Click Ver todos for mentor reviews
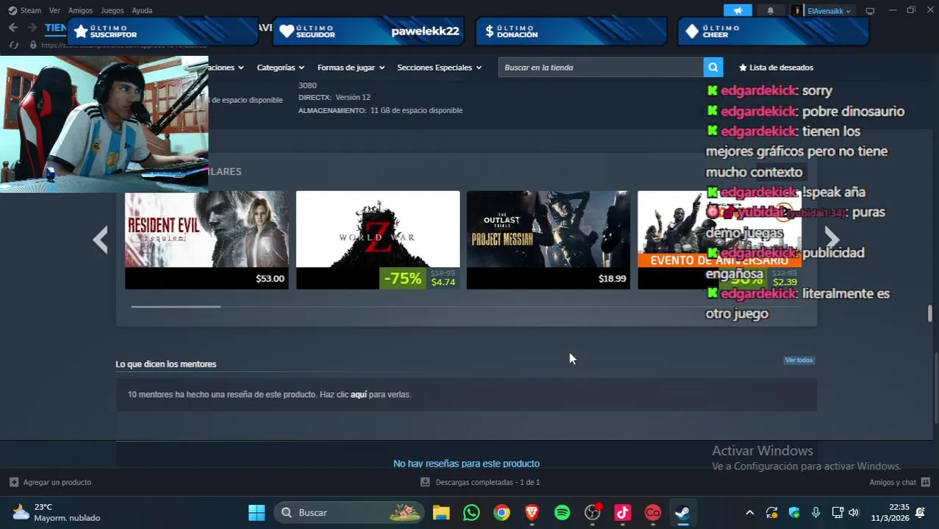939x529 pixels. point(799,360)
